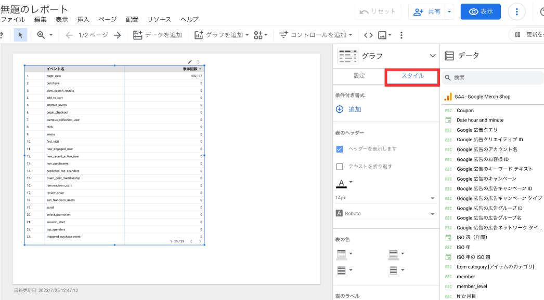Screen dimensions: 544x300
Task: Click the イベント名 column header
Action: 56,69
